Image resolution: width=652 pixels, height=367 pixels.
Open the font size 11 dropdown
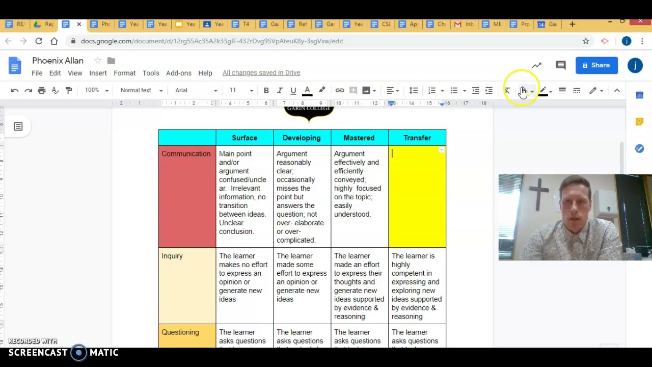tap(240, 90)
